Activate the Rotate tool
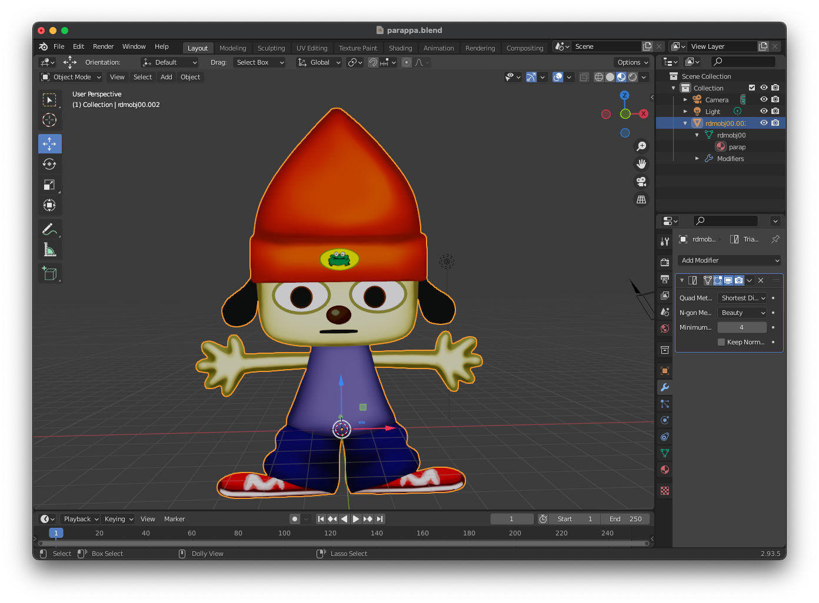The image size is (819, 603). 49,164
